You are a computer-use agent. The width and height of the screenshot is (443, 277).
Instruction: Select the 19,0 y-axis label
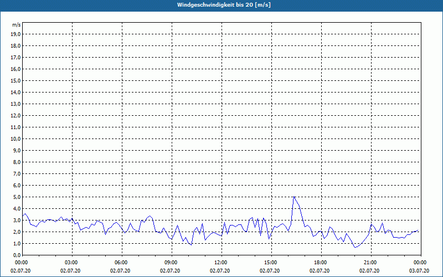click(16, 34)
